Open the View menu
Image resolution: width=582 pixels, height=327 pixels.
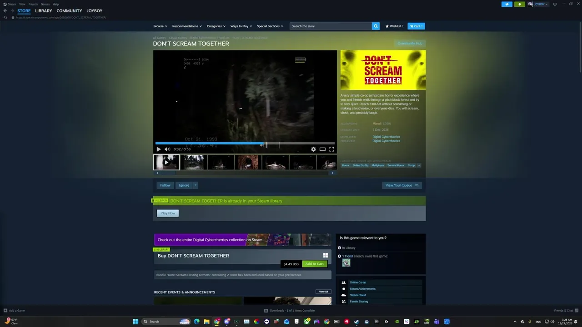pyautogui.click(x=22, y=4)
